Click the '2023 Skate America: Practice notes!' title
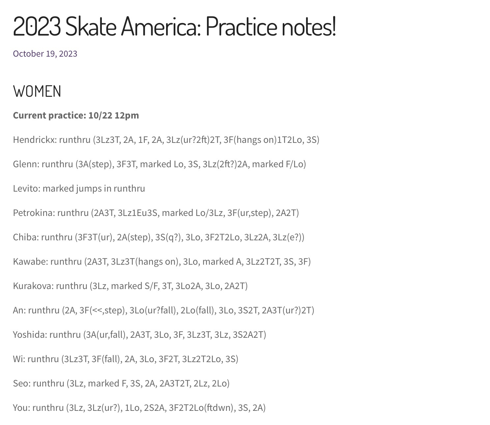 [174, 26]
